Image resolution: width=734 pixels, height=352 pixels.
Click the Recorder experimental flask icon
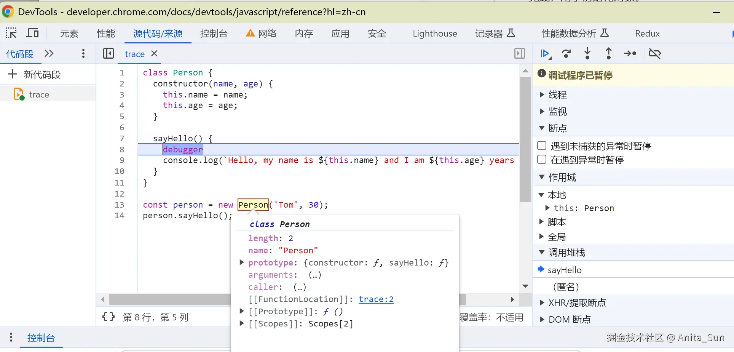(511, 33)
